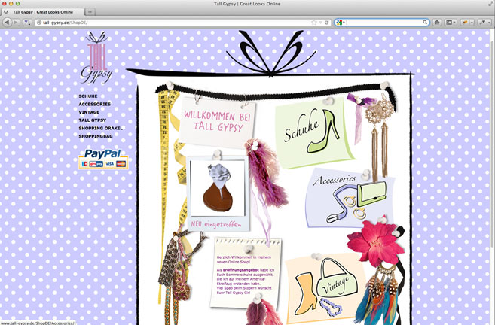Click the eyedropper add-on toolbar icon
This screenshot has width=495, height=325.
(482, 23)
